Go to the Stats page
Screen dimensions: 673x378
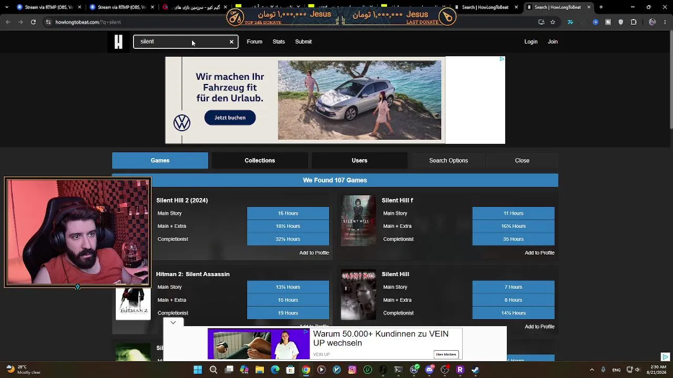click(x=279, y=41)
